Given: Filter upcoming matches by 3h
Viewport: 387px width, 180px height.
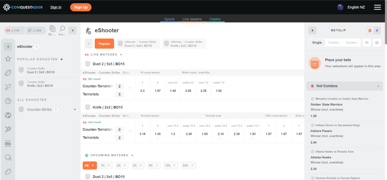Looking at the screenshot, I should tap(138, 165).
